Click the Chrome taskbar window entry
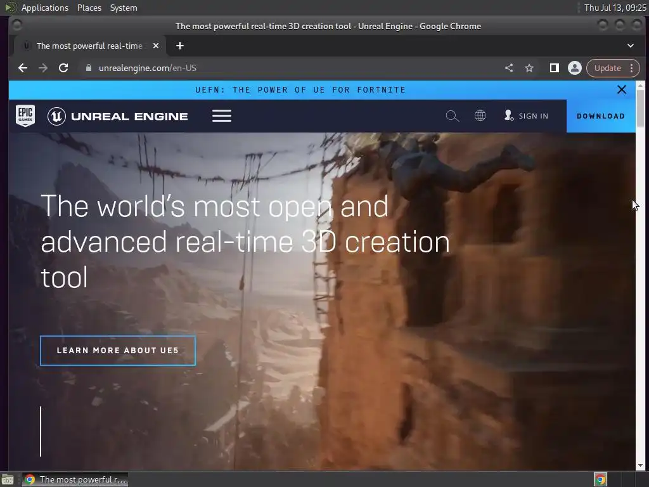The height and width of the screenshot is (487, 649). [75, 479]
